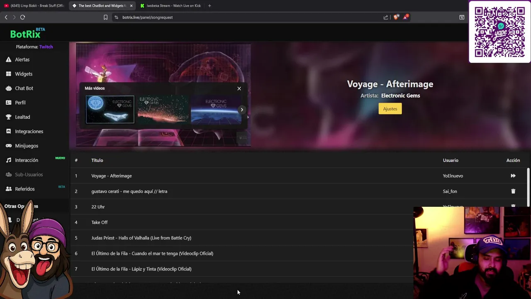Select row gustavo cerati - me quedo aquí
Screen dimensions: 531x299
click(299, 191)
